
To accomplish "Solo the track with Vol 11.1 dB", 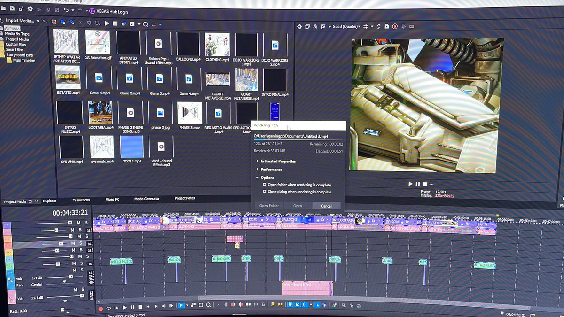I will 82,290.
